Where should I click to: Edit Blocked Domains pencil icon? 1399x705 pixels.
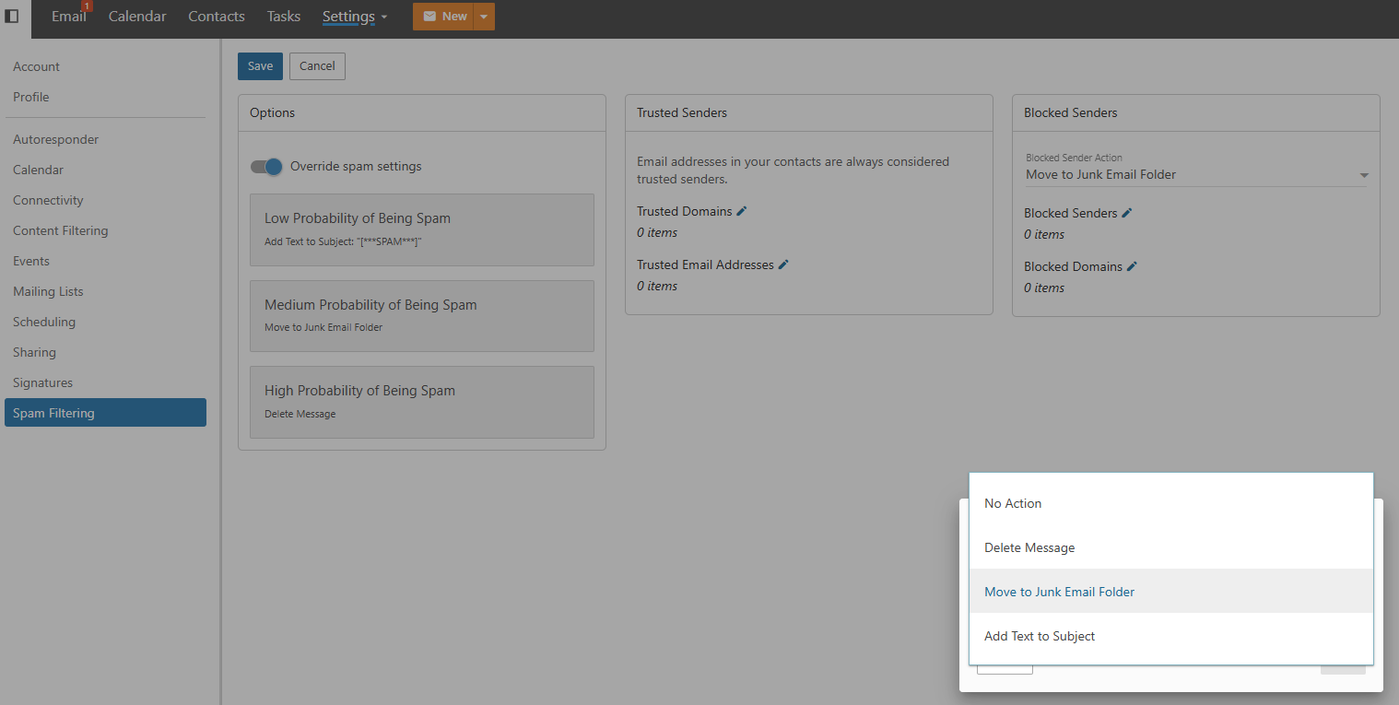[1132, 266]
